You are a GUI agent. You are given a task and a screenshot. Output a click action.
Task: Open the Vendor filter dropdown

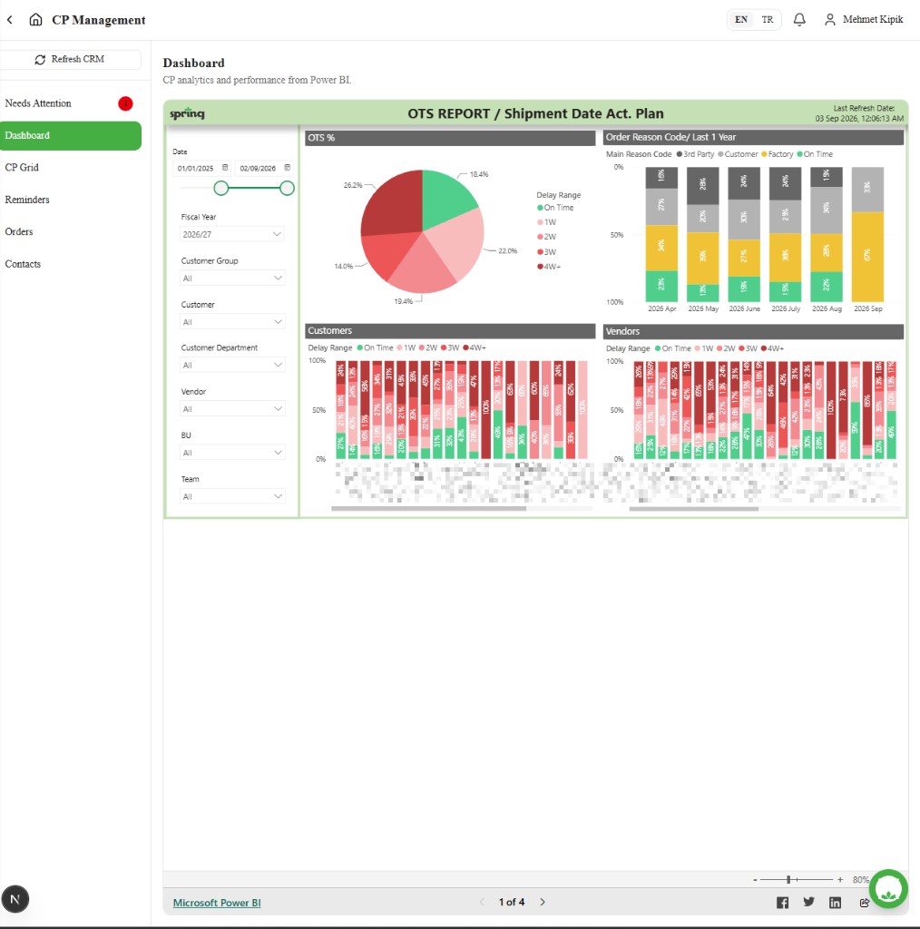(231, 409)
